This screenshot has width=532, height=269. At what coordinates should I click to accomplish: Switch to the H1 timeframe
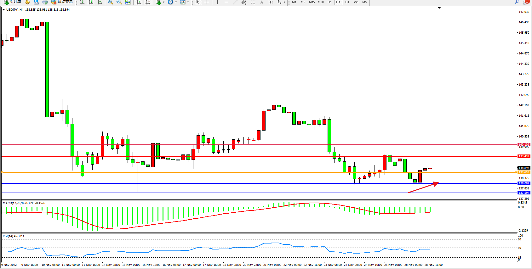[329, 2]
